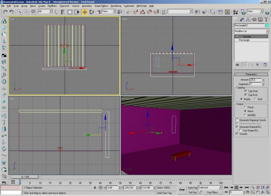Viewport: 271px width, 196px height.
Task: Select the Patch output radio button
Action: 245,107
